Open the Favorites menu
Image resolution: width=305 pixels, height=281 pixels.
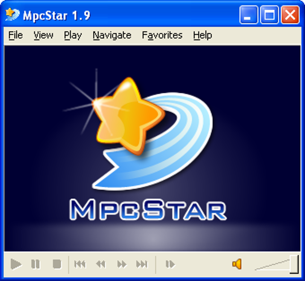(x=162, y=35)
